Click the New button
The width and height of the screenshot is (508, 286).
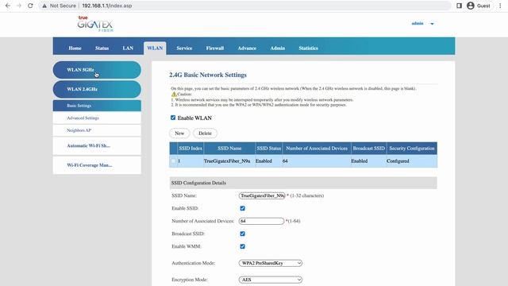coord(179,133)
